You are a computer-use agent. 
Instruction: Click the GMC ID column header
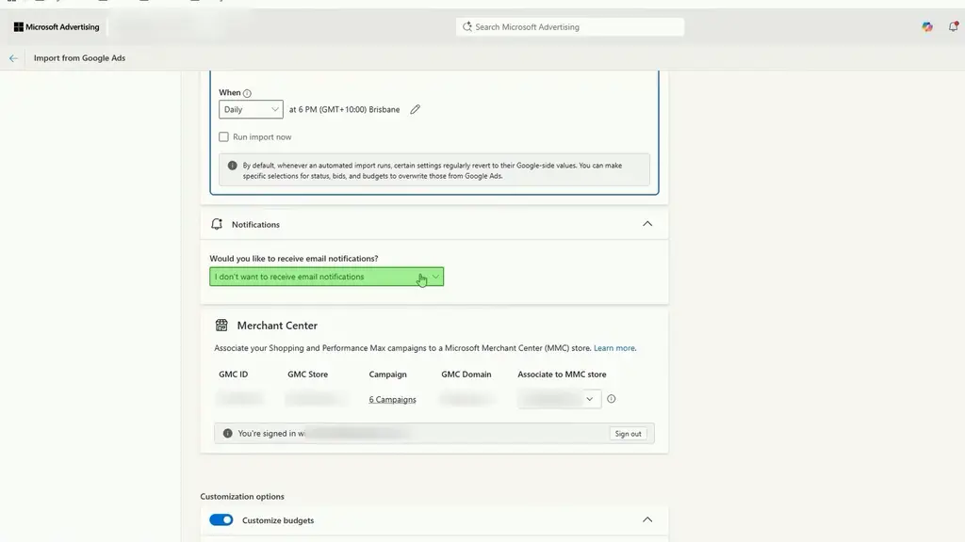click(x=234, y=375)
